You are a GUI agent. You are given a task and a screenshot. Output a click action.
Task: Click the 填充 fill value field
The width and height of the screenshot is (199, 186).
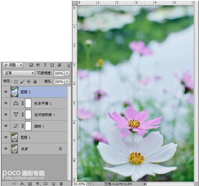point(59,82)
